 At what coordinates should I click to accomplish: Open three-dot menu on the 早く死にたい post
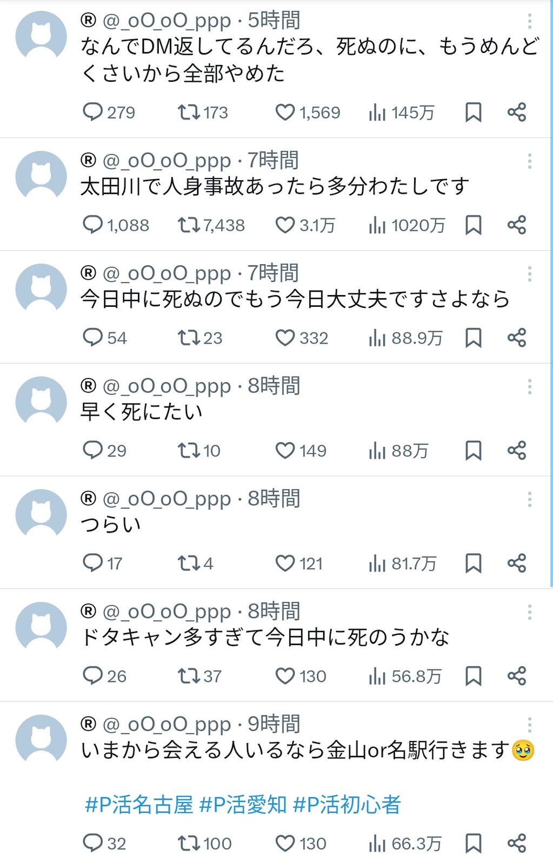click(x=530, y=386)
